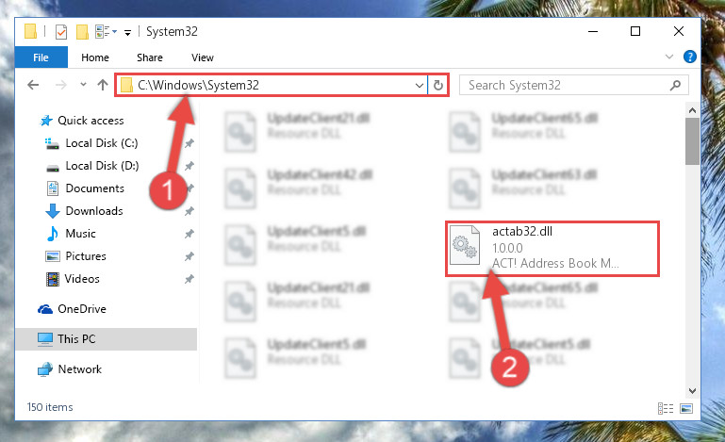This screenshot has width=725, height=442.
Task: Click the Search System32 field
Action: click(568, 85)
